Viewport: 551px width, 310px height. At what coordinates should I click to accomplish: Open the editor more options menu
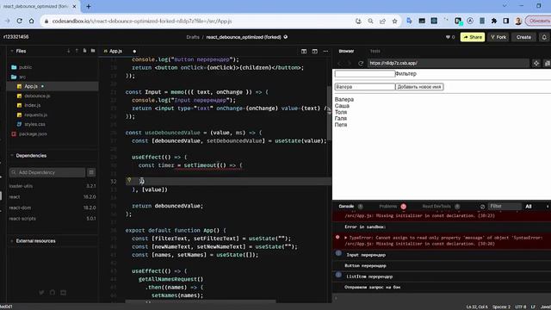[x=325, y=51]
